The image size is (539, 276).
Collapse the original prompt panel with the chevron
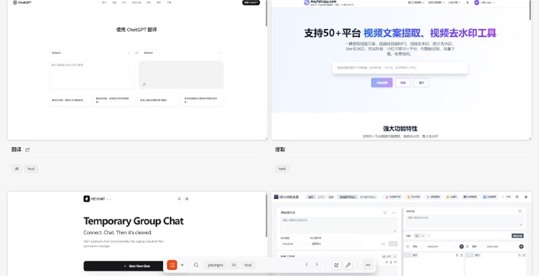[x=393, y=213]
